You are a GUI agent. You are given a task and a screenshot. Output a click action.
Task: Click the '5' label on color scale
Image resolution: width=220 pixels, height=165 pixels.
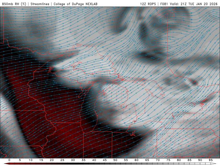[x=20, y=160]
